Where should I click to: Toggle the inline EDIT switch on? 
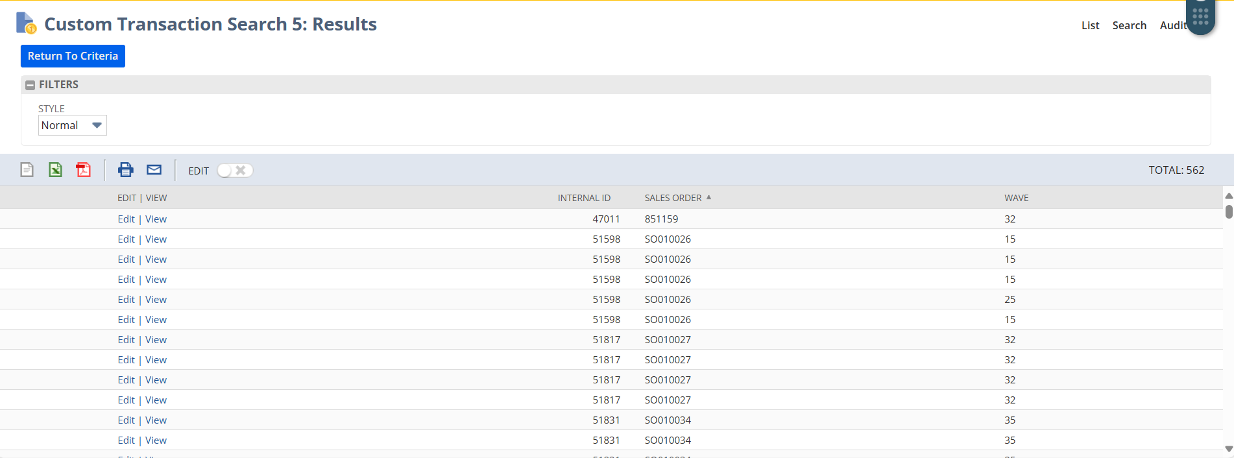(234, 171)
